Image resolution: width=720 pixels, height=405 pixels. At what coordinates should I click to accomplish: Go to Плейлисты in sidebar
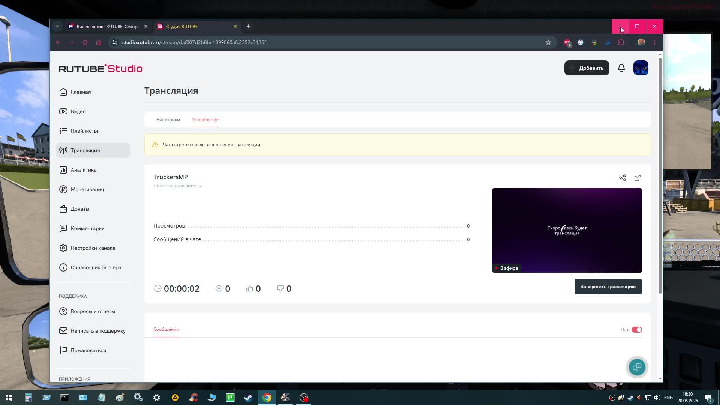[93, 131]
